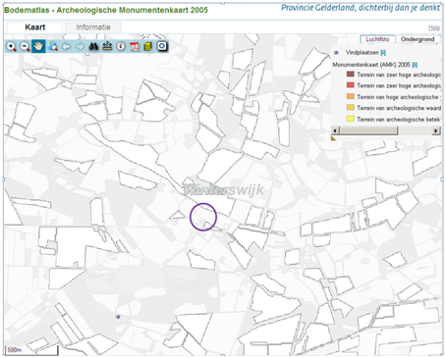
Task: Click the dark brown legend swatch
Action: pyautogui.click(x=351, y=75)
